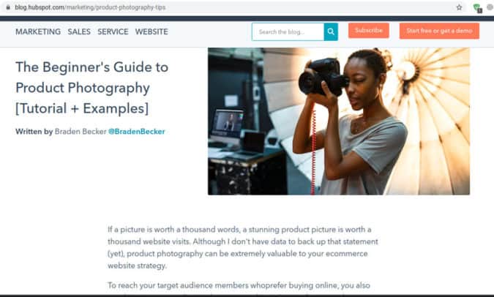Click the paragraph starting 'If a picture is worth'

242,247
